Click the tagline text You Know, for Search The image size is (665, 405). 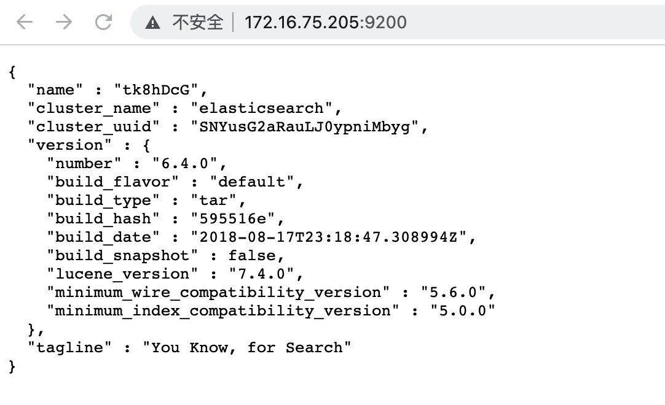[247, 348]
